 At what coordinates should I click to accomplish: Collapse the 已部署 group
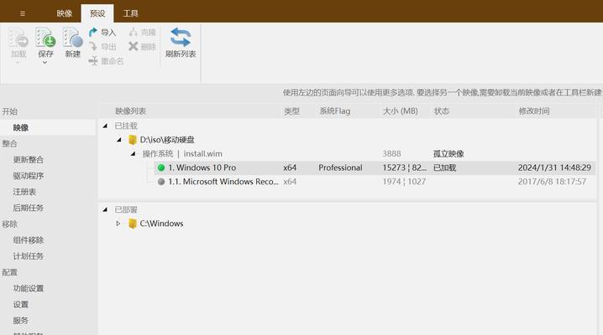[x=105, y=209]
